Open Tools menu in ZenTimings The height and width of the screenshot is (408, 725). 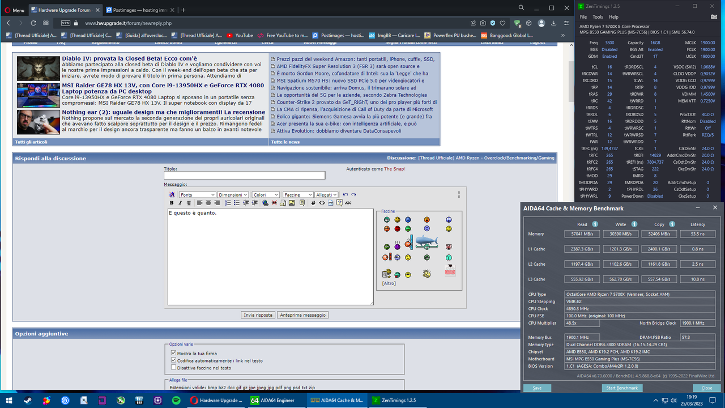[598, 17]
